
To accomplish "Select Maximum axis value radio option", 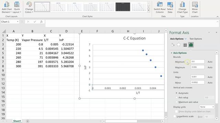I will click(176, 102).
